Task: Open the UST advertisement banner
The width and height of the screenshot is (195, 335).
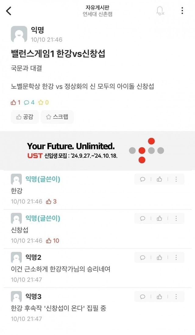Action: coord(97,151)
